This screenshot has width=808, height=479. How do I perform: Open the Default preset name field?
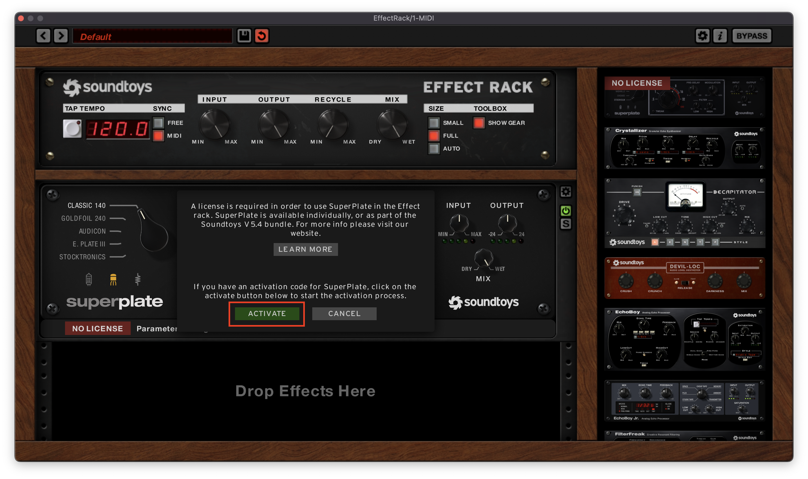152,36
